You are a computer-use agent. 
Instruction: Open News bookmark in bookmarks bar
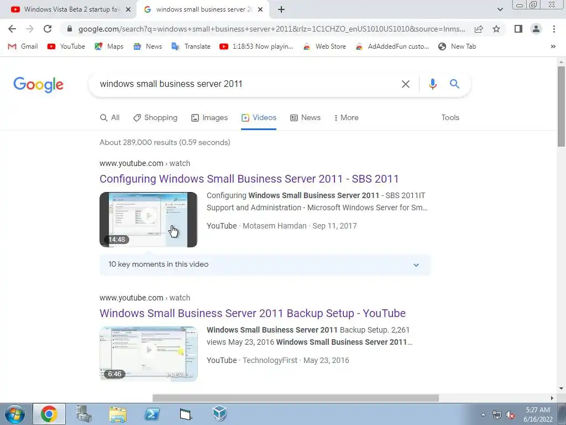point(148,46)
